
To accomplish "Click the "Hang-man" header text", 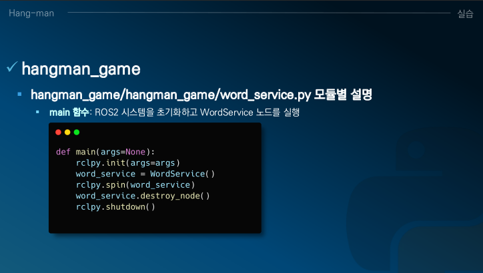I will click(31, 13).
